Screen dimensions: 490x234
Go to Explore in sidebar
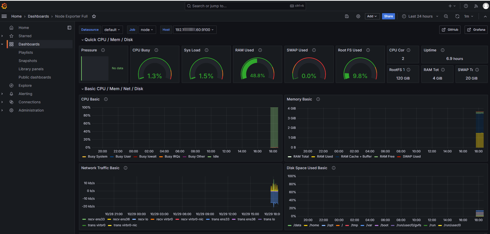coord(25,85)
